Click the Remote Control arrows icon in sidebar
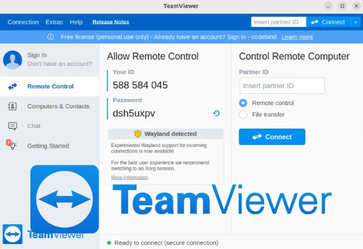Image resolution: width=363 pixels, height=249 pixels. click(13, 86)
